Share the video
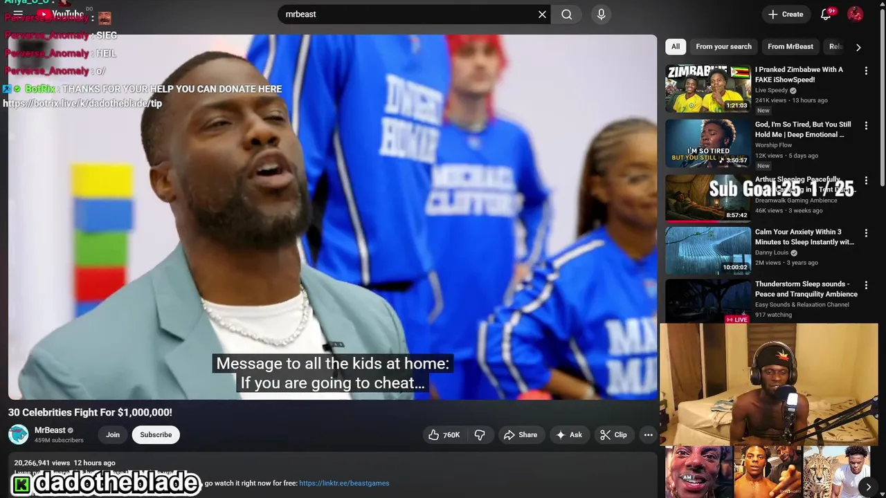 coord(520,434)
